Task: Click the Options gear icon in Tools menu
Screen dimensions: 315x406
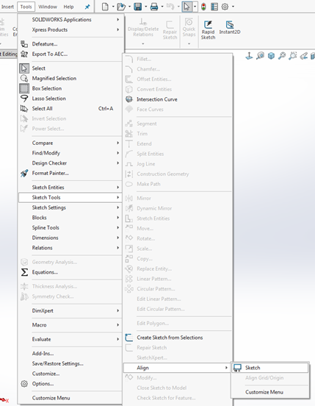Action: coord(24,384)
